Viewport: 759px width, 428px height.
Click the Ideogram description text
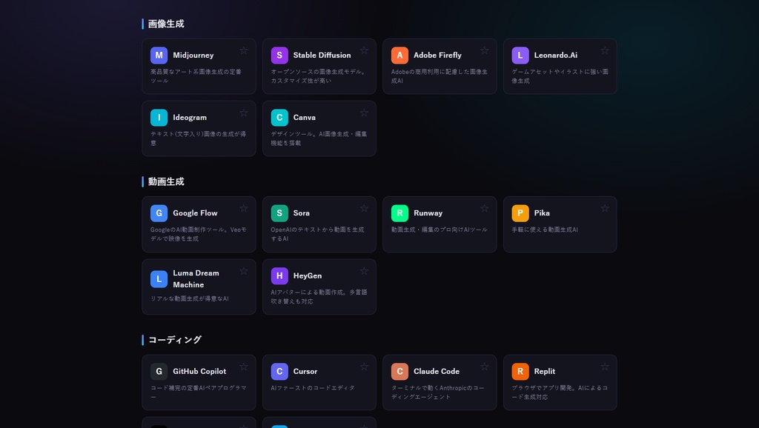(x=198, y=138)
